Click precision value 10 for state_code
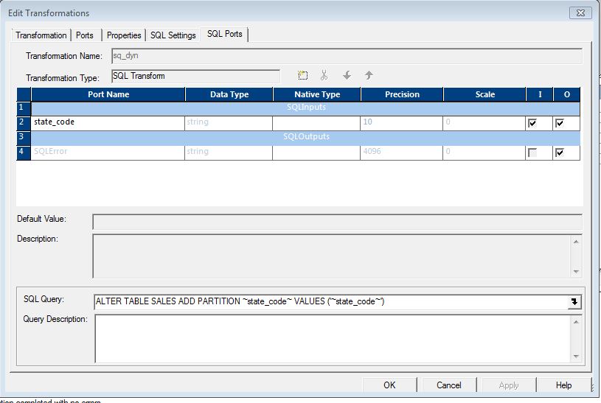601x403 pixels. click(401, 122)
